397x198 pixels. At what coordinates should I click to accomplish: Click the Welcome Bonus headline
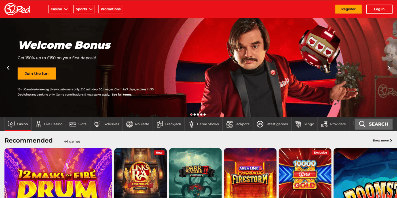[x=65, y=45]
